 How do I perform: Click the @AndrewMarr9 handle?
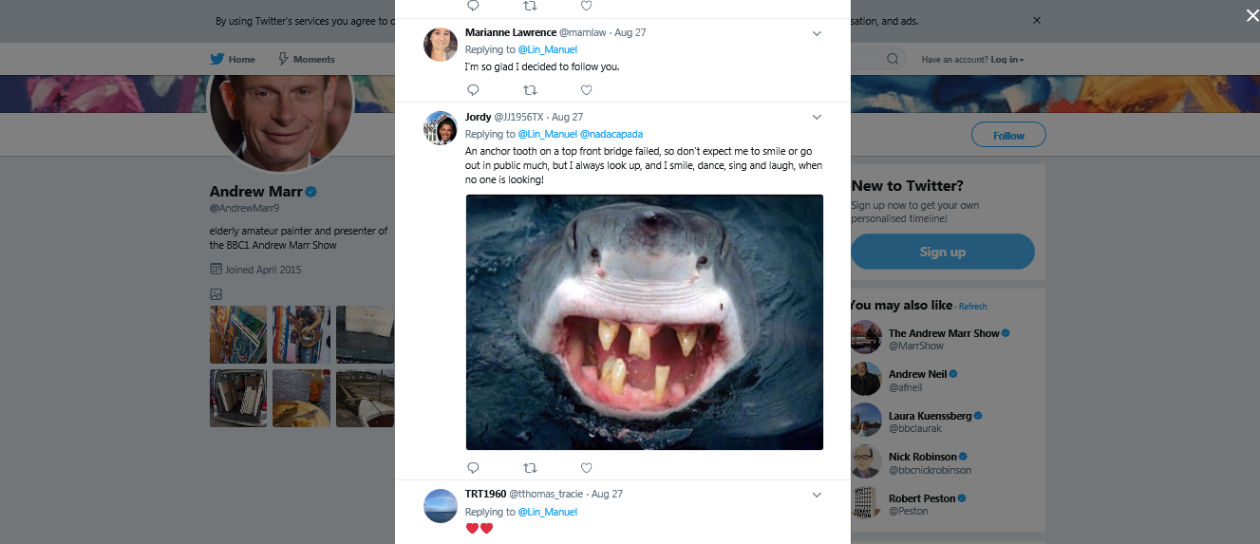(x=245, y=208)
